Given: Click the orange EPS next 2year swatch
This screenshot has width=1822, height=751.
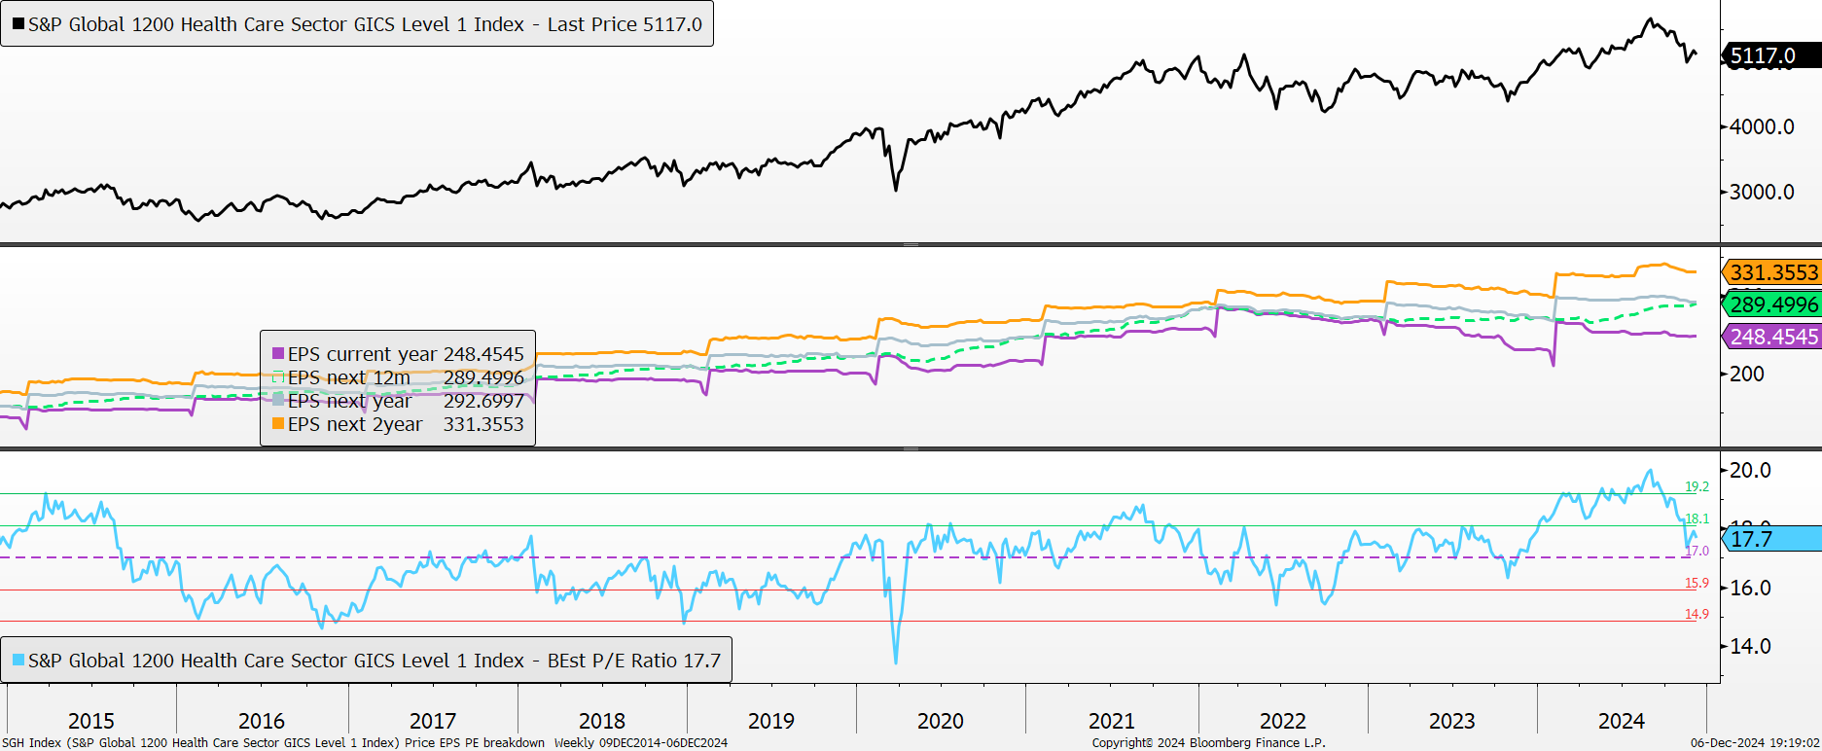Looking at the screenshot, I should [x=278, y=424].
